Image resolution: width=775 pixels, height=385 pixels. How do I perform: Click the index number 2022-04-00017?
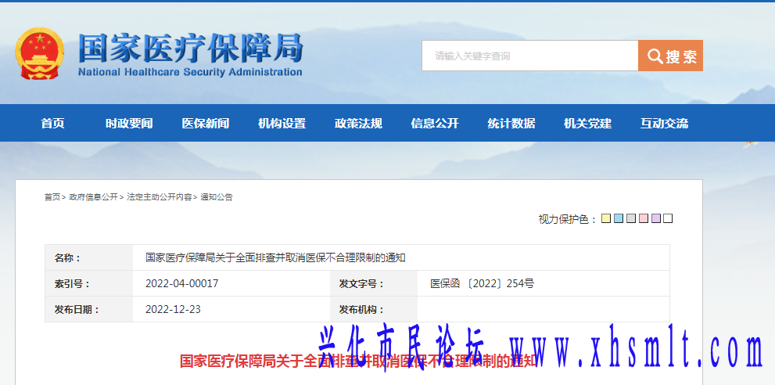click(182, 283)
